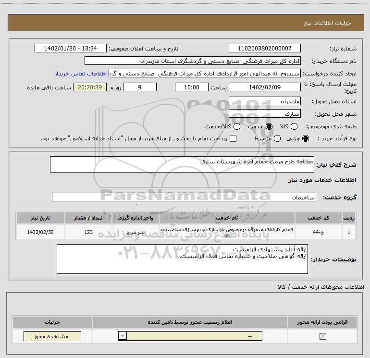Screen dimensions: 370x358
Task: Click the تعداد / مقدار column header
Action: [x=88, y=218]
